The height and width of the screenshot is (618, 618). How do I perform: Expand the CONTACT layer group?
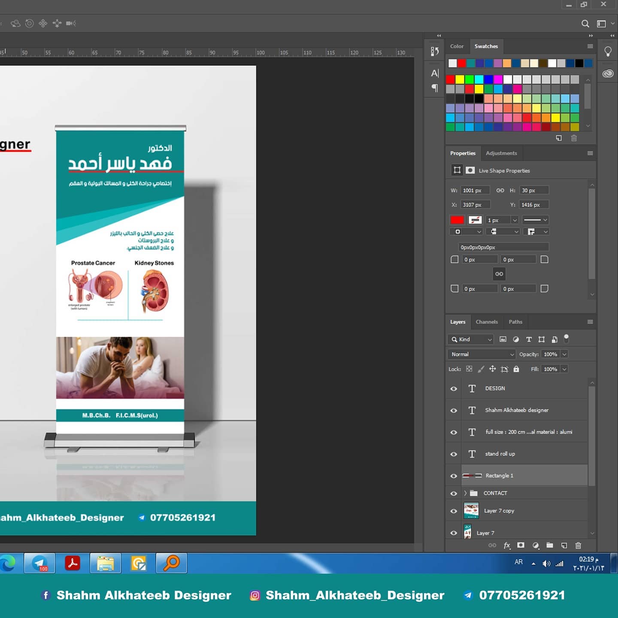coord(465,493)
